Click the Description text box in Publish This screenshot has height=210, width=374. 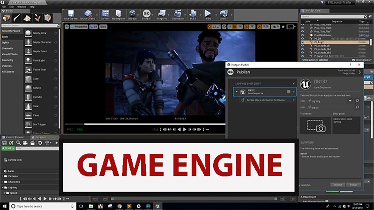click(x=346, y=125)
